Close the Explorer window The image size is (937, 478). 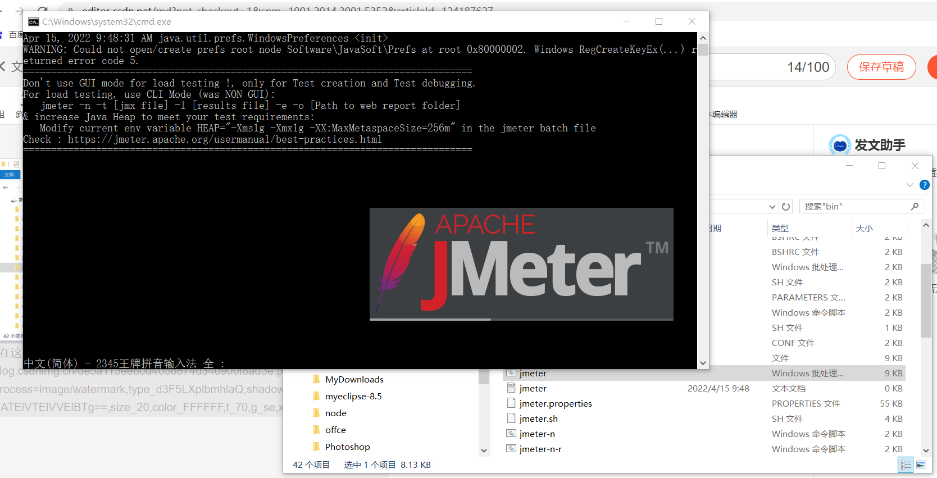[915, 166]
